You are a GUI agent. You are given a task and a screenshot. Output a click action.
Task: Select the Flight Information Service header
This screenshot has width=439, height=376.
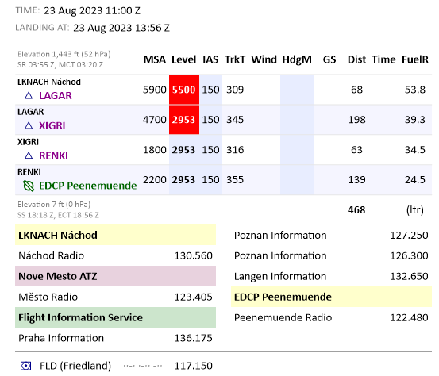115,317
